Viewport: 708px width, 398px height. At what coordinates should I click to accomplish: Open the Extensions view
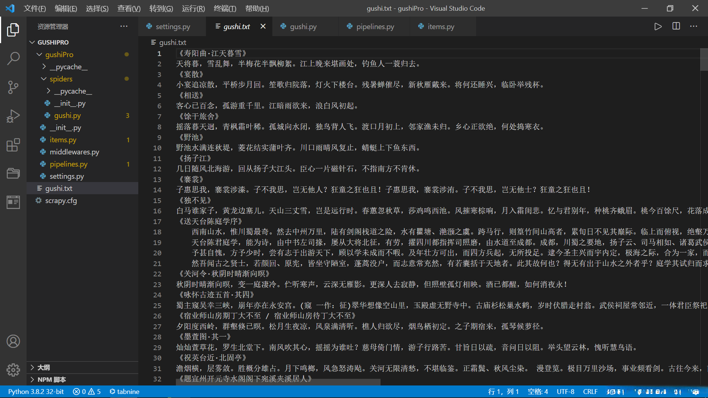tap(13, 144)
